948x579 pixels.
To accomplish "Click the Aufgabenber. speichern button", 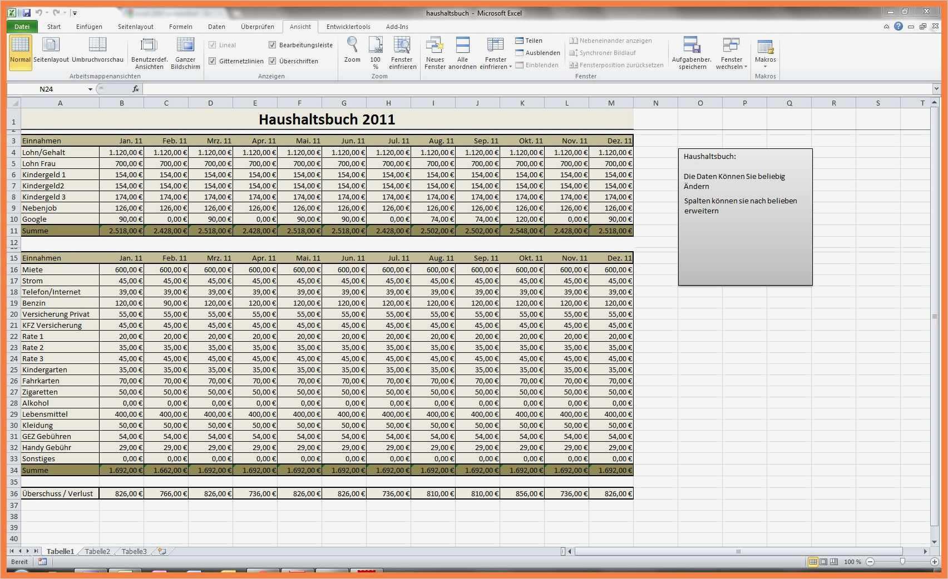I will [x=692, y=53].
